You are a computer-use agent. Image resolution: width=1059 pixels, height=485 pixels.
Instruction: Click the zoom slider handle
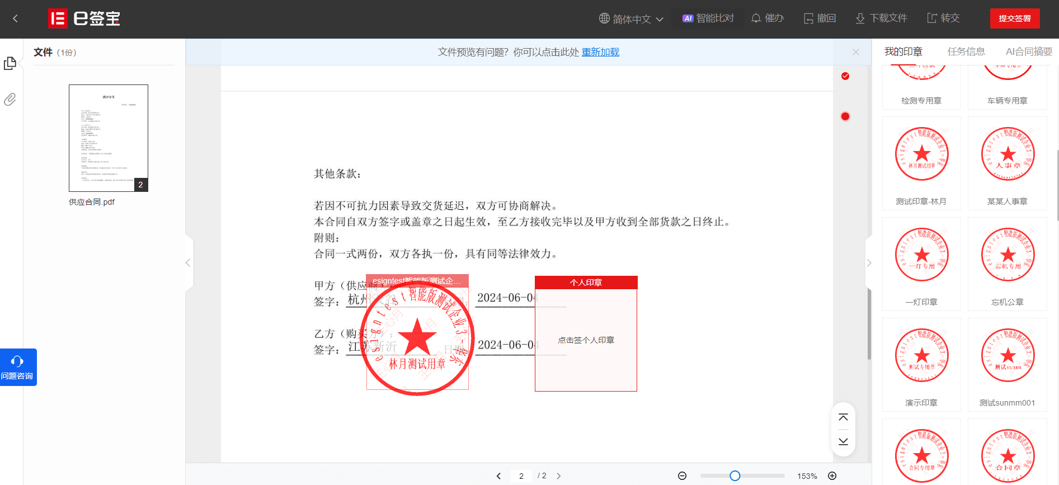(x=735, y=475)
